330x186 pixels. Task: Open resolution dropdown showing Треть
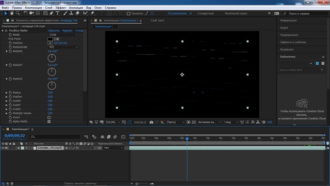pyautogui.click(x=175, y=122)
